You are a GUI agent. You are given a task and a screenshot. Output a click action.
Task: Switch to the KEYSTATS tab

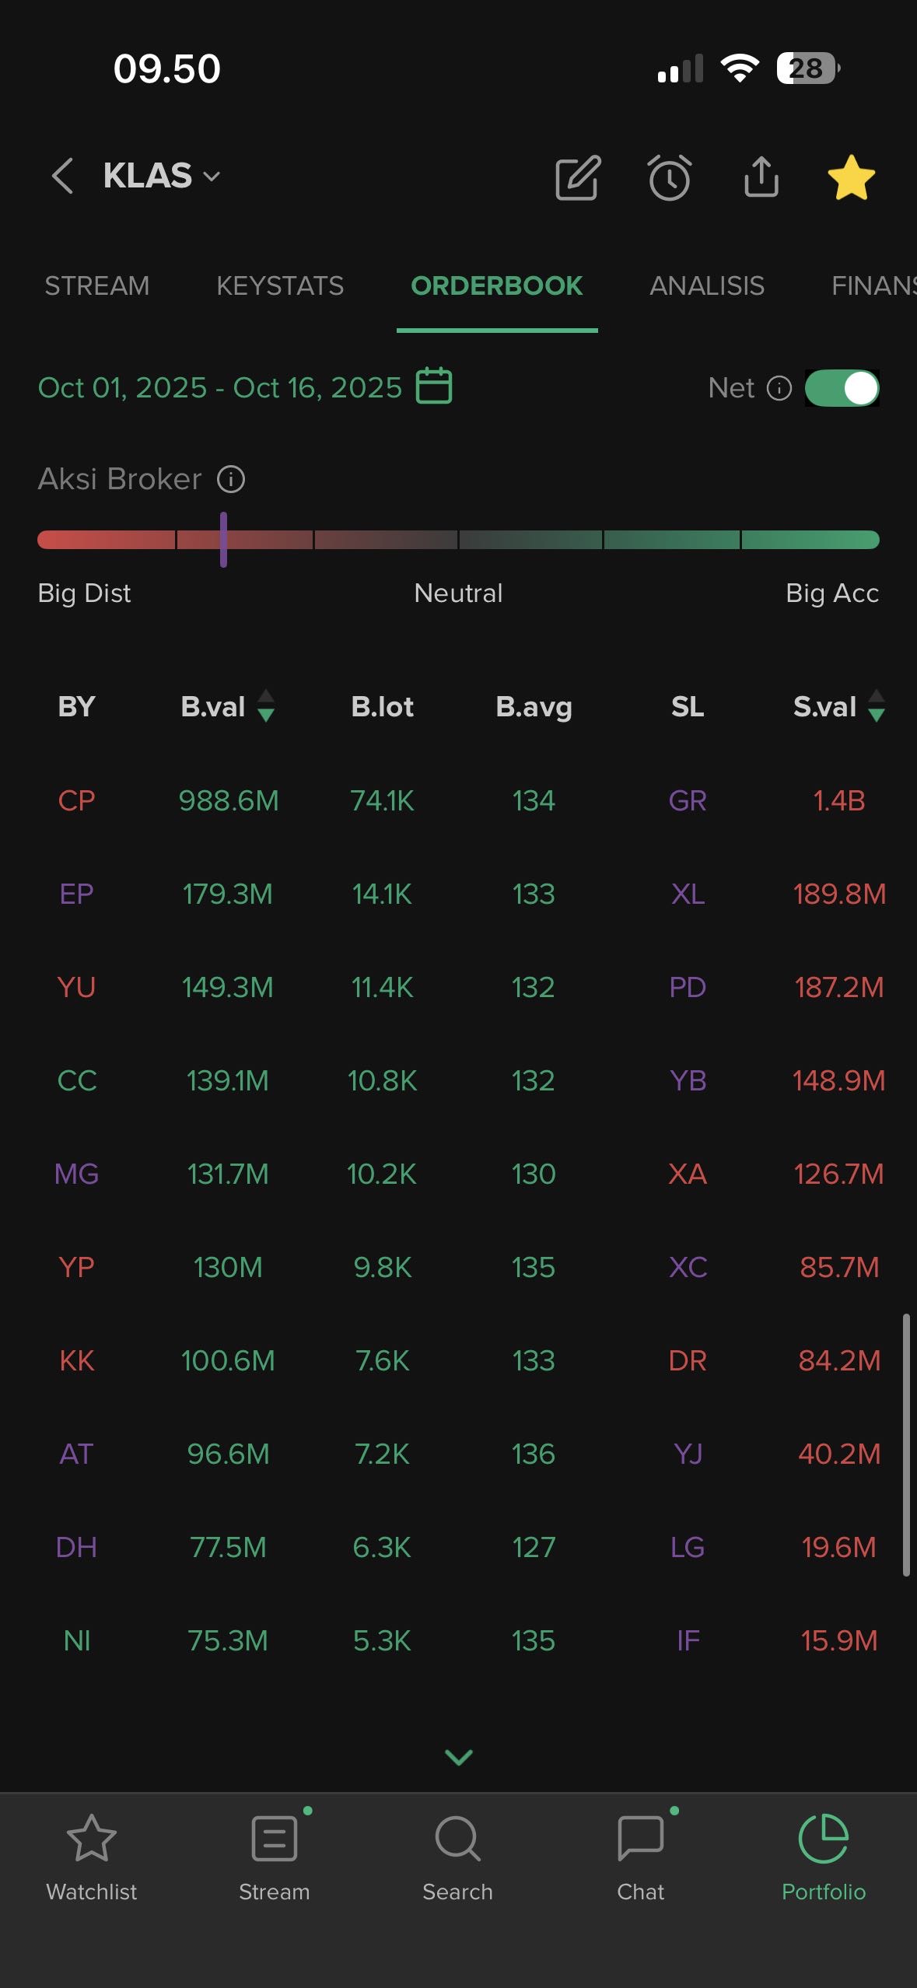coord(280,286)
